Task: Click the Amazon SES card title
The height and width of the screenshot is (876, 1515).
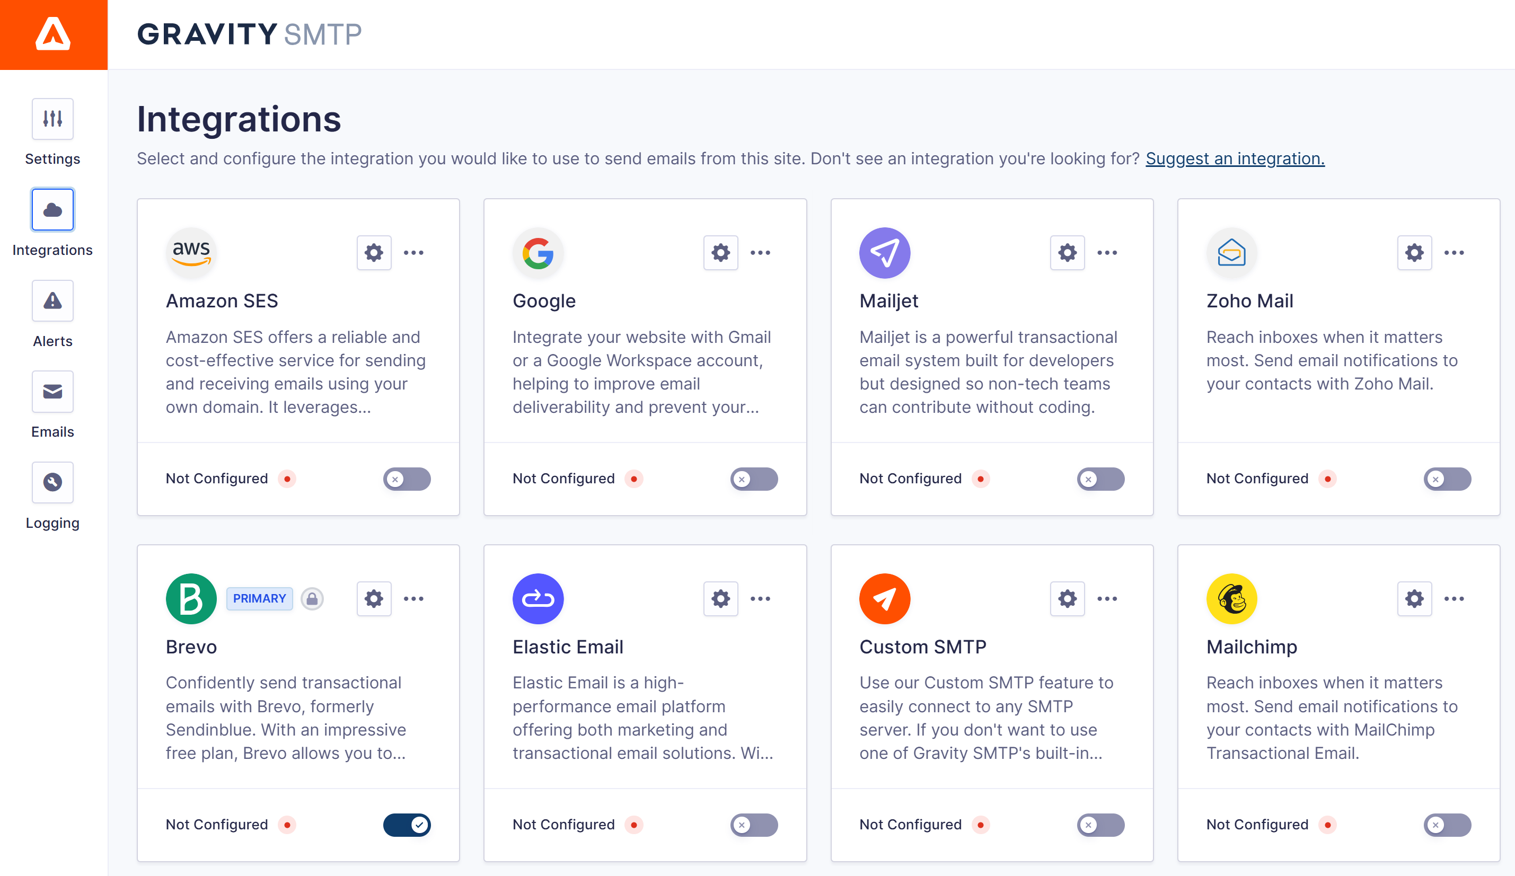Action: pyautogui.click(x=222, y=301)
